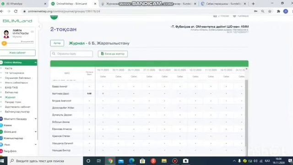Viewport: 293px width, 165px height.
Task: Open the Байқаулар sidebar item
Action: tap(11, 92)
